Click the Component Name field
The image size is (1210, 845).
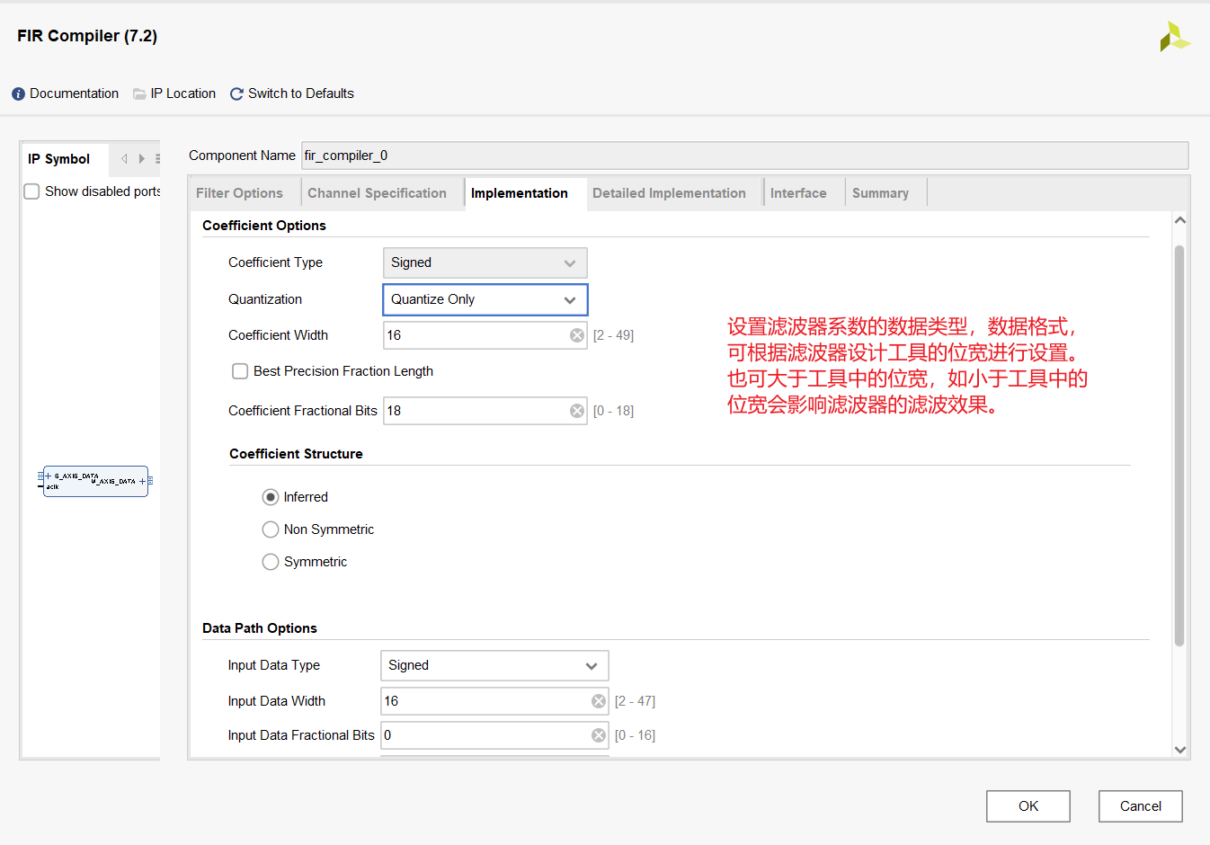click(x=745, y=156)
